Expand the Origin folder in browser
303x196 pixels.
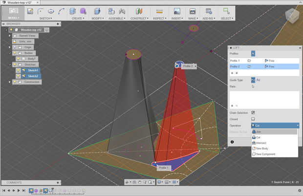(9, 47)
